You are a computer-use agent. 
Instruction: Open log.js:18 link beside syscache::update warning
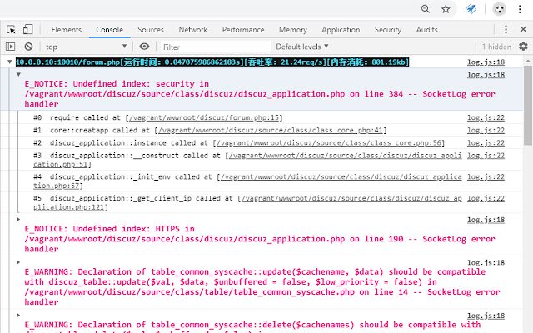point(486,263)
